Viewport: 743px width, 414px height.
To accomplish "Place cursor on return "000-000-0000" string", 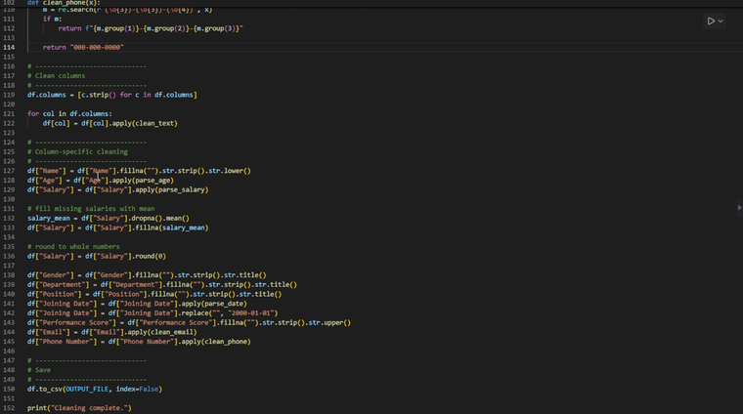I will (x=96, y=47).
